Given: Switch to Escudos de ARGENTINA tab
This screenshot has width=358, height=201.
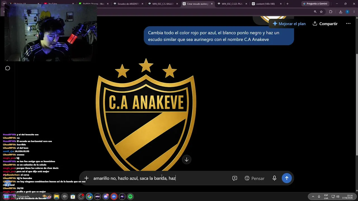Looking at the screenshot, I should (x=128, y=4).
